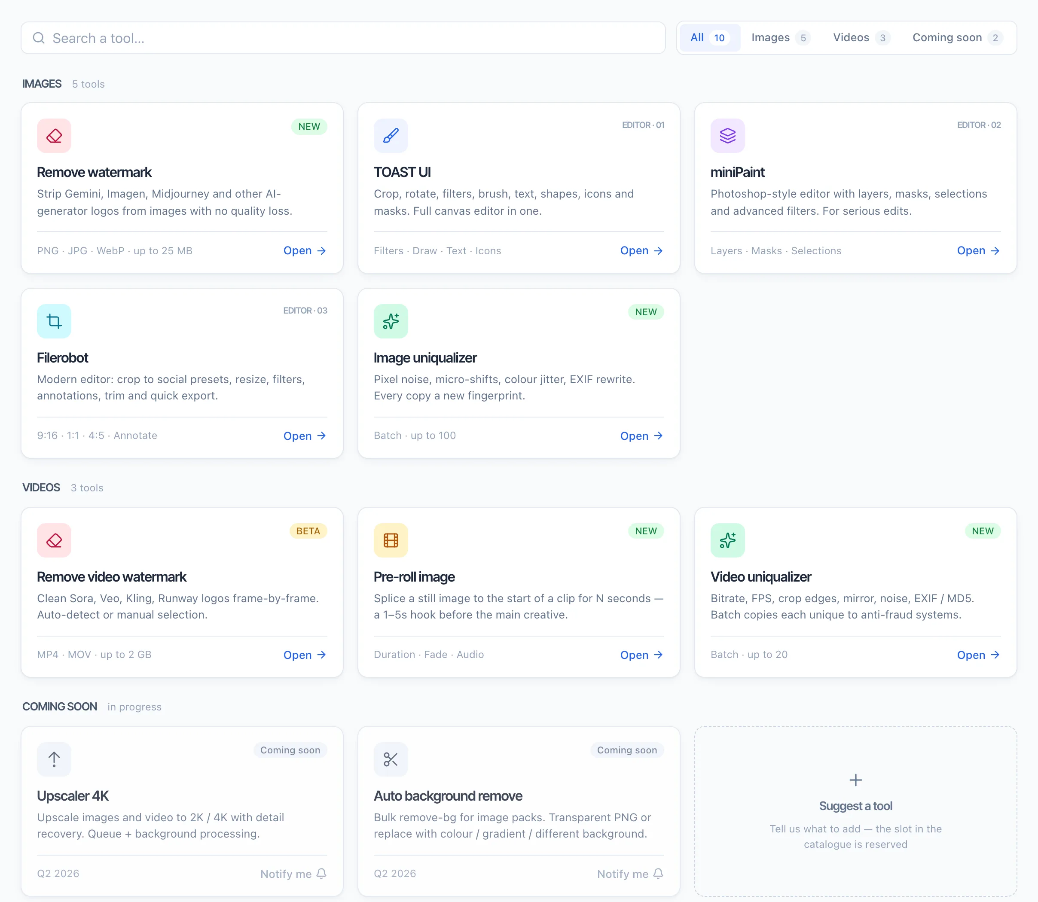Click the EDITOR · 02 label on miniPaint
This screenshot has width=1038, height=902.
[x=979, y=125]
